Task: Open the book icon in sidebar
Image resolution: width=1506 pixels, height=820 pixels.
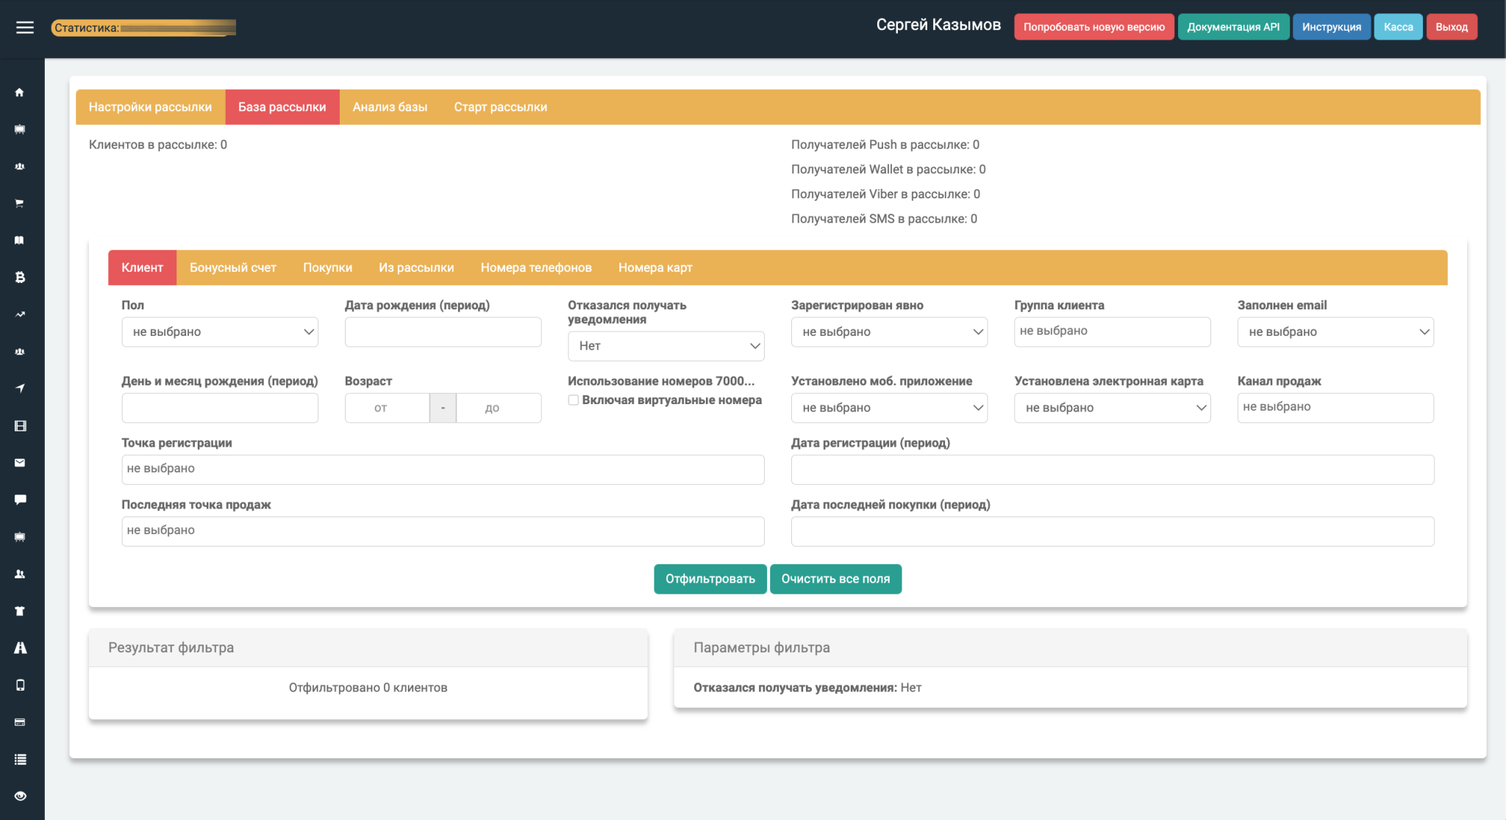Action: tap(20, 240)
